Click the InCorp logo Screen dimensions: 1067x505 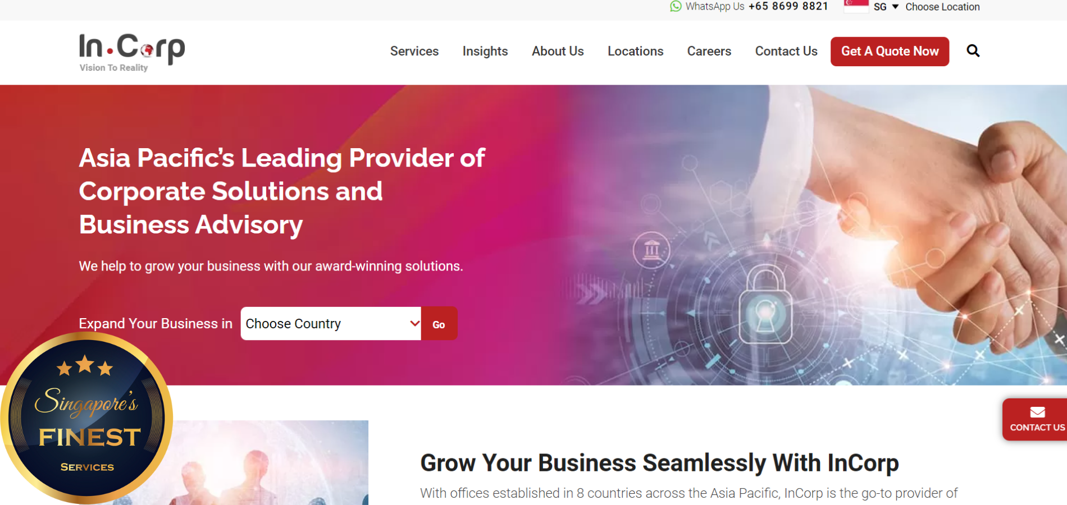(x=132, y=53)
